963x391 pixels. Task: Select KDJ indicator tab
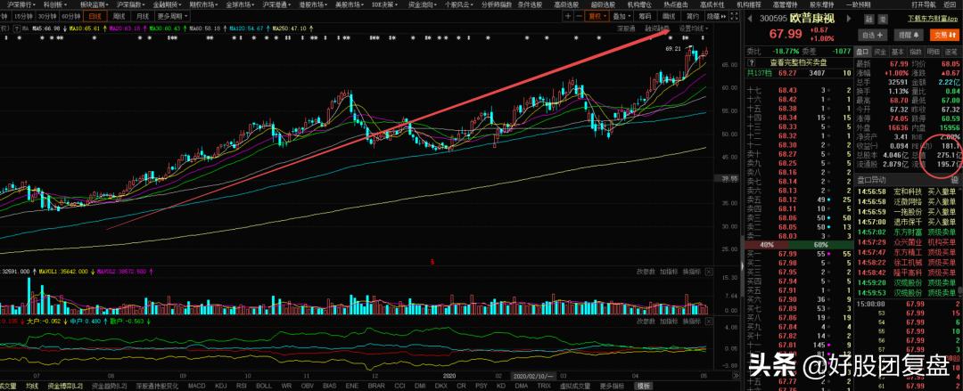[x=220, y=386]
